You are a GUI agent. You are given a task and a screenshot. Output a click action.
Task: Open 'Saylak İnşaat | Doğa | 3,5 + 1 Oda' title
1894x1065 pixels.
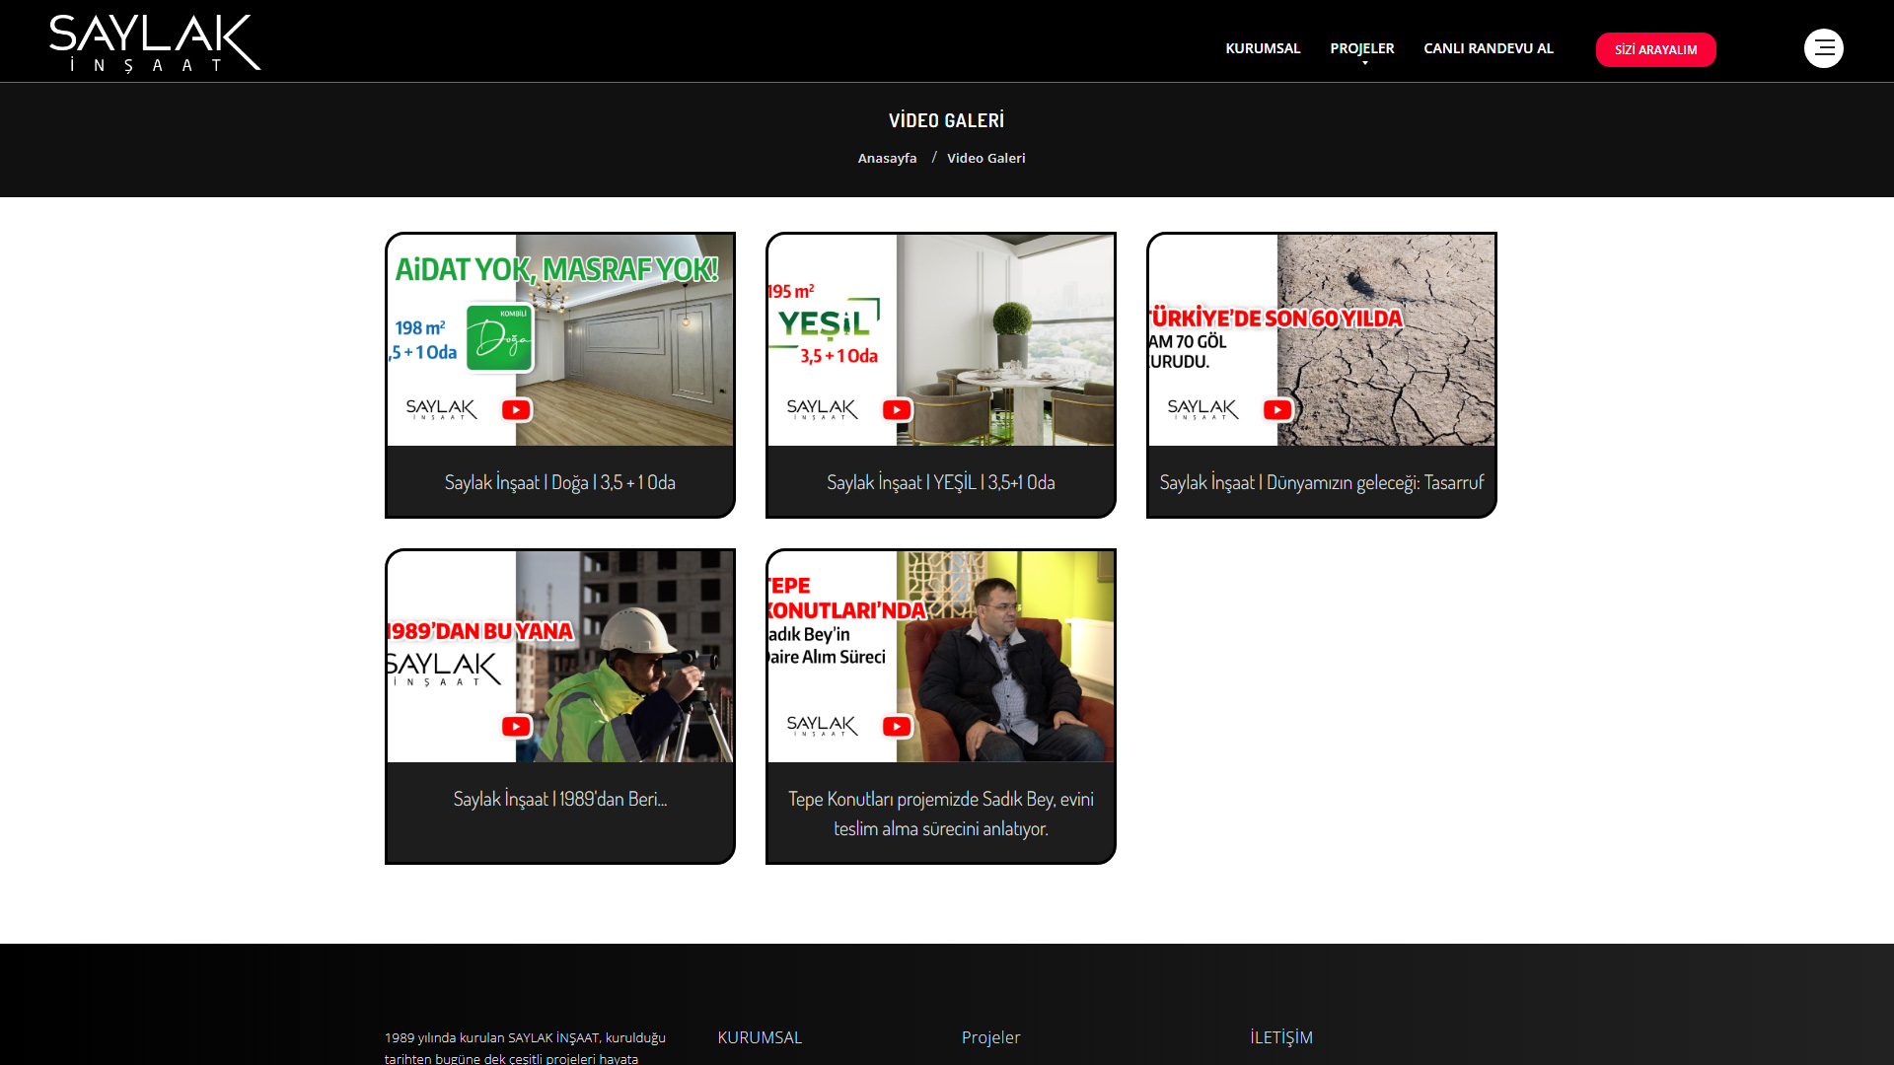click(559, 482)
